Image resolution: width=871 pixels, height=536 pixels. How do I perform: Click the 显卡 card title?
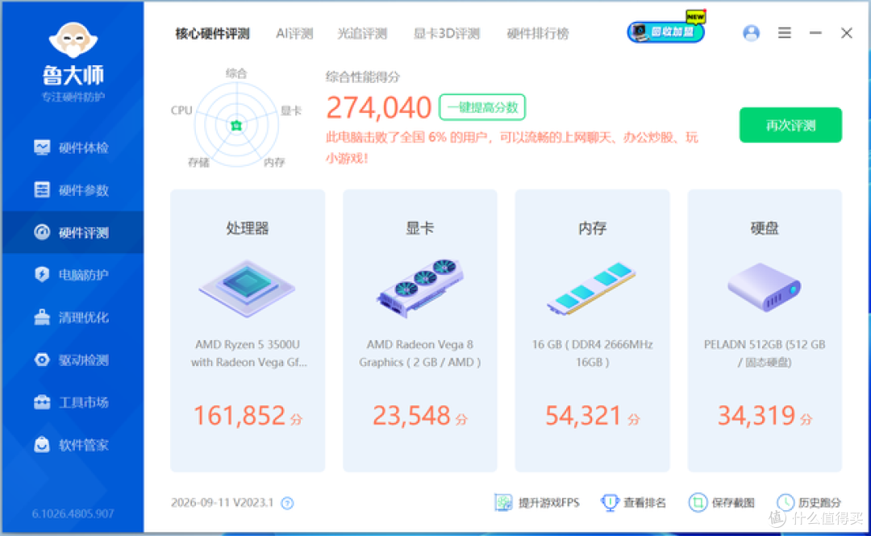point(420,228)
